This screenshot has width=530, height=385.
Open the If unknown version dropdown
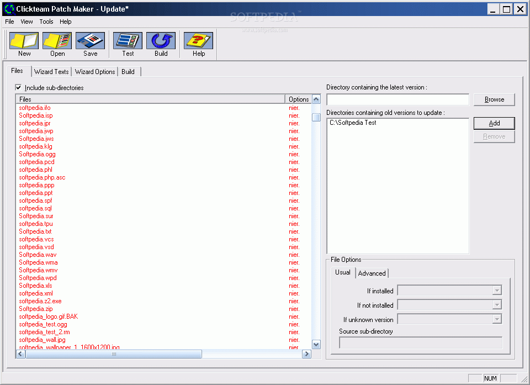(x=496, y=319)
